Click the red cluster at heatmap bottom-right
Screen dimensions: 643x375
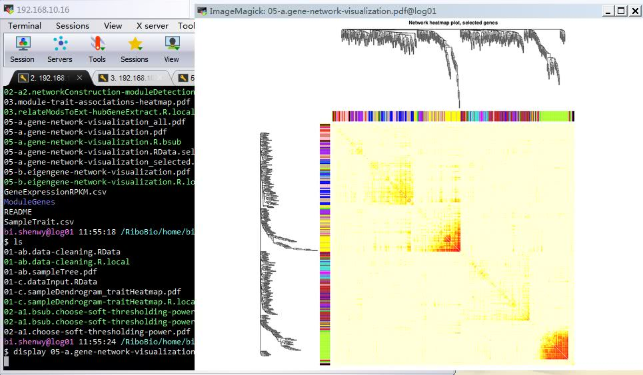(554, 345)
